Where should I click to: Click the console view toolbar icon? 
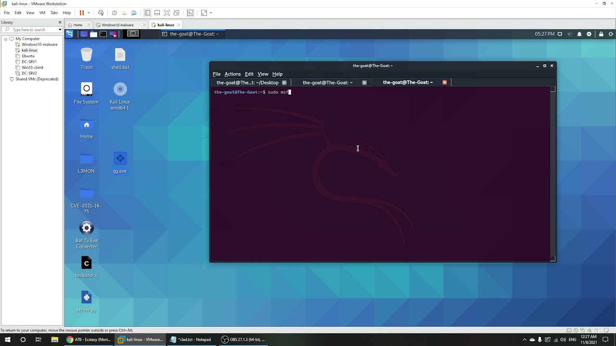(190, 13)
